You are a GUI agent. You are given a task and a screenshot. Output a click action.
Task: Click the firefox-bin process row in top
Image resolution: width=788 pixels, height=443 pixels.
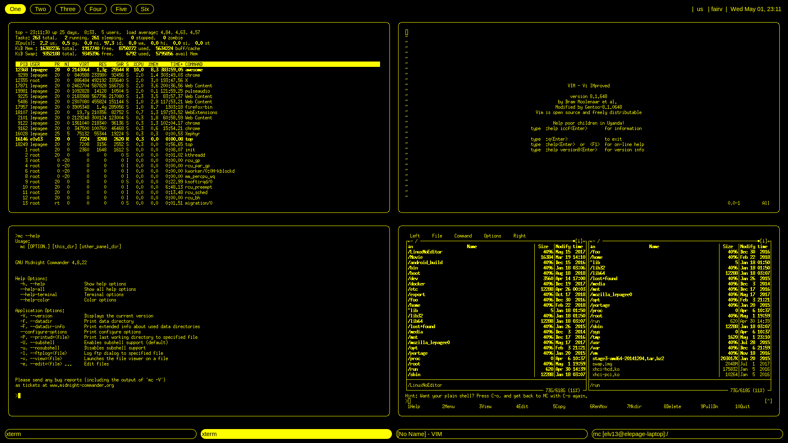pyautogui.click(x=114, y=107)
